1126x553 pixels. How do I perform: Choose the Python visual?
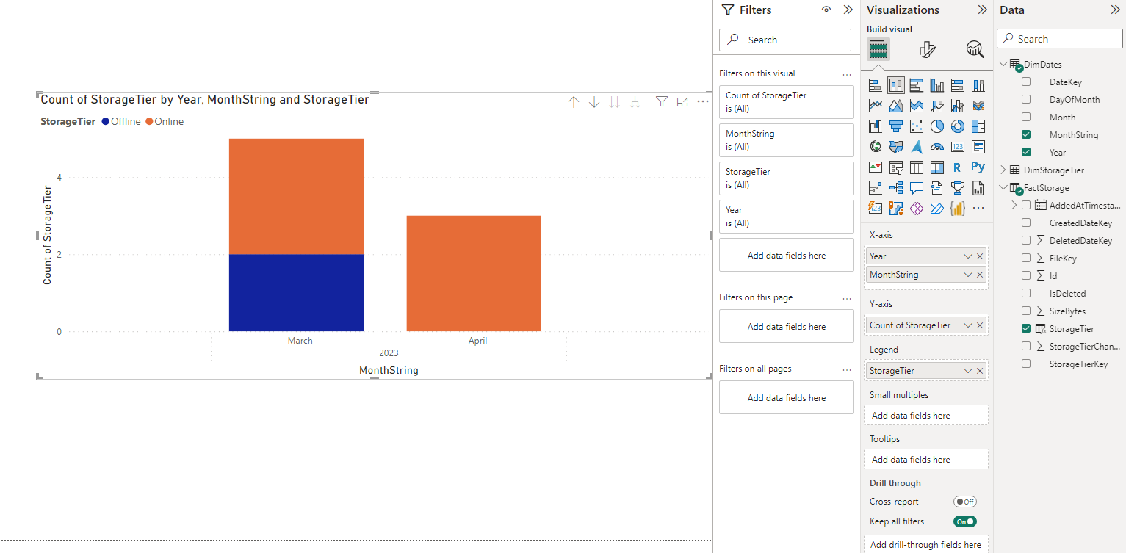coord(978,167)
